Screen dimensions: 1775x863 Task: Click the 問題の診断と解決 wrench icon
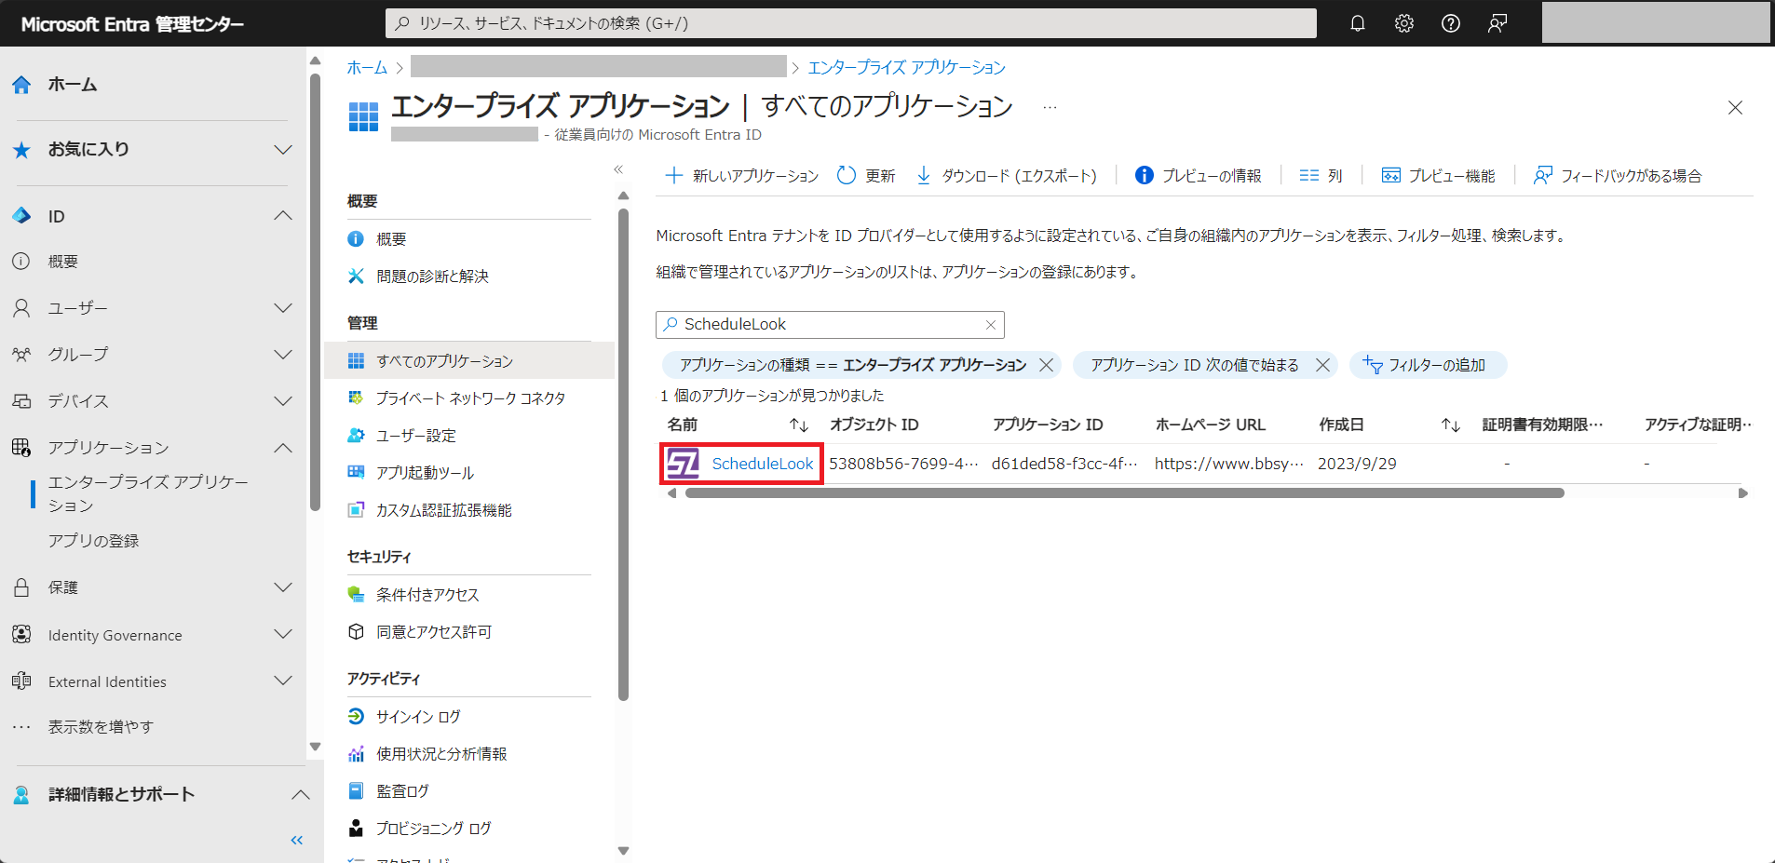[356, 276]
